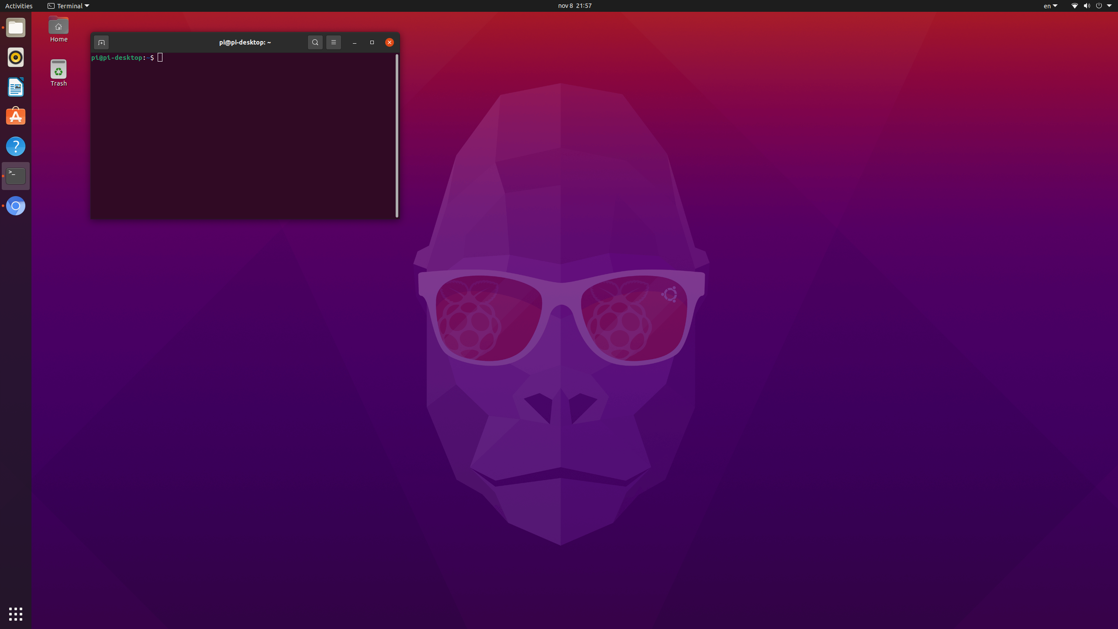The height and width of the screenshot is (629, 1118).
Task: Click the Terminal shortcut dock icon
Action: coord(15,175)
